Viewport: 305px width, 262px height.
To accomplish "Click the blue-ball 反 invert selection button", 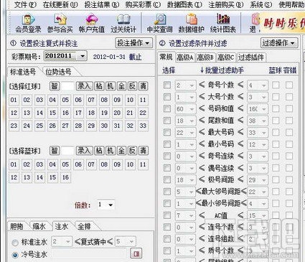I will pyautogui.click(x=132, y=151).
